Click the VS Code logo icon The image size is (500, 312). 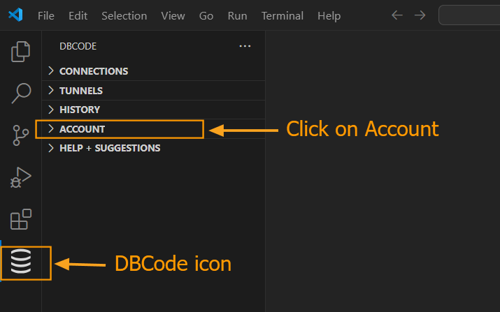(x=15, y=15)
